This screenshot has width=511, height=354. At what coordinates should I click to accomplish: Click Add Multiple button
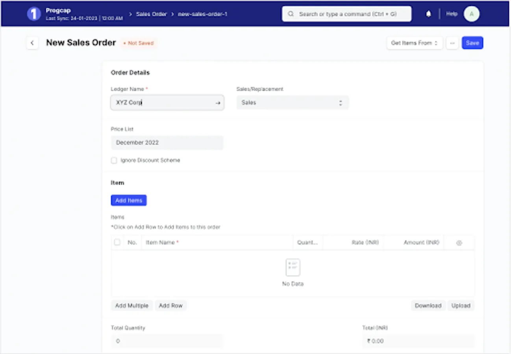click(132, 306)
